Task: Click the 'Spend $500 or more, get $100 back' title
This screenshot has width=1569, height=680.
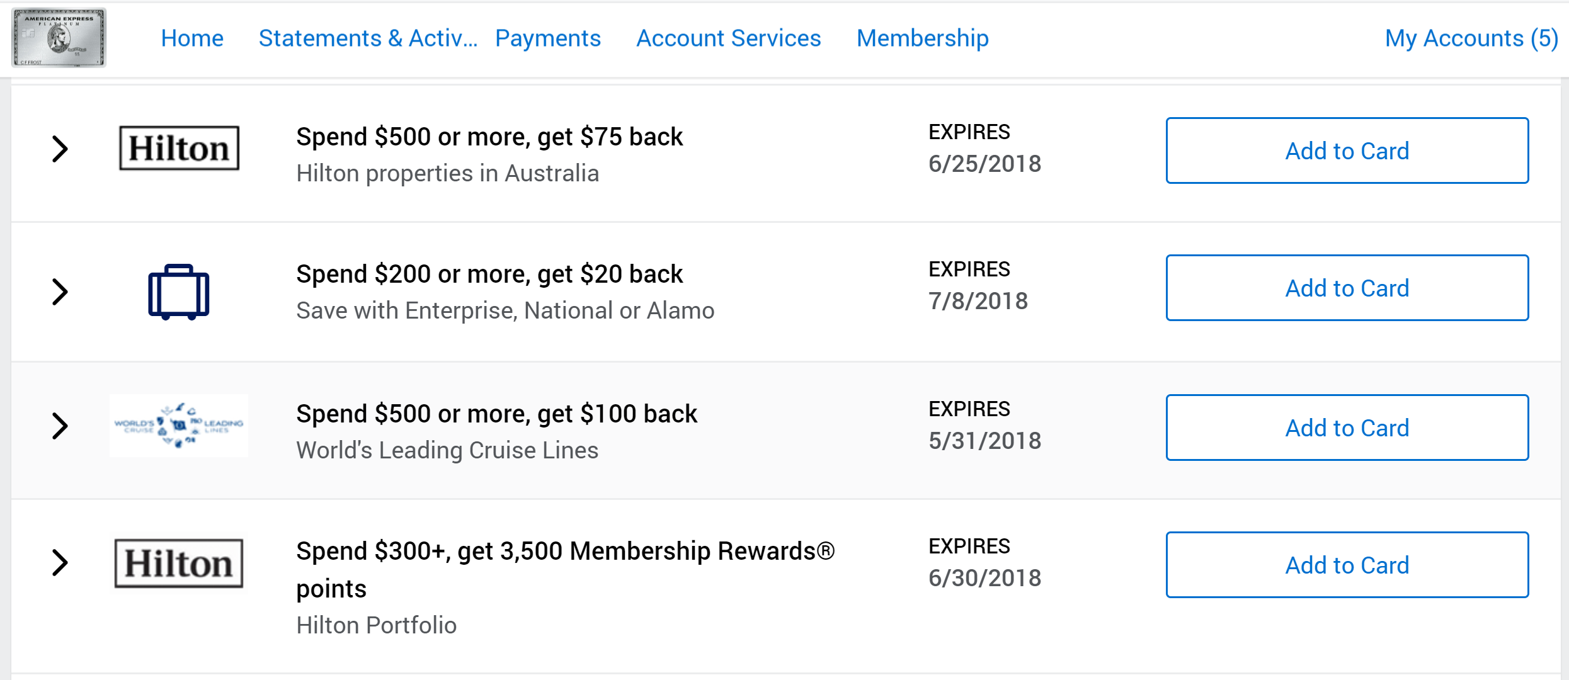Action: [x=496, y=414]
